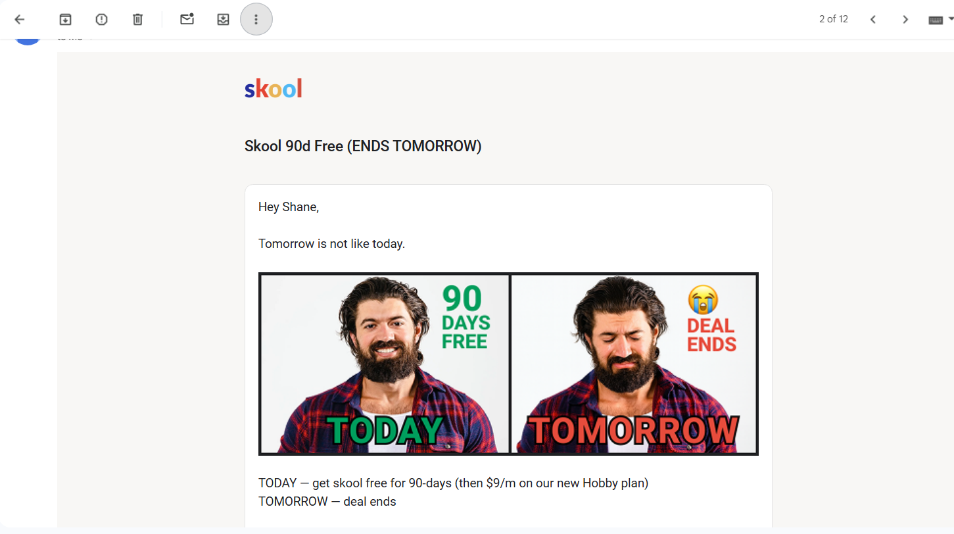Viewport: 954px width, 534px height.
Task: Click the green "90 DAYS FREE" text
Action: 465,318
